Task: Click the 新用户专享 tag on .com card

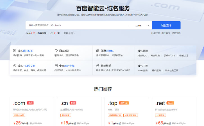Action: click(19, 115)
